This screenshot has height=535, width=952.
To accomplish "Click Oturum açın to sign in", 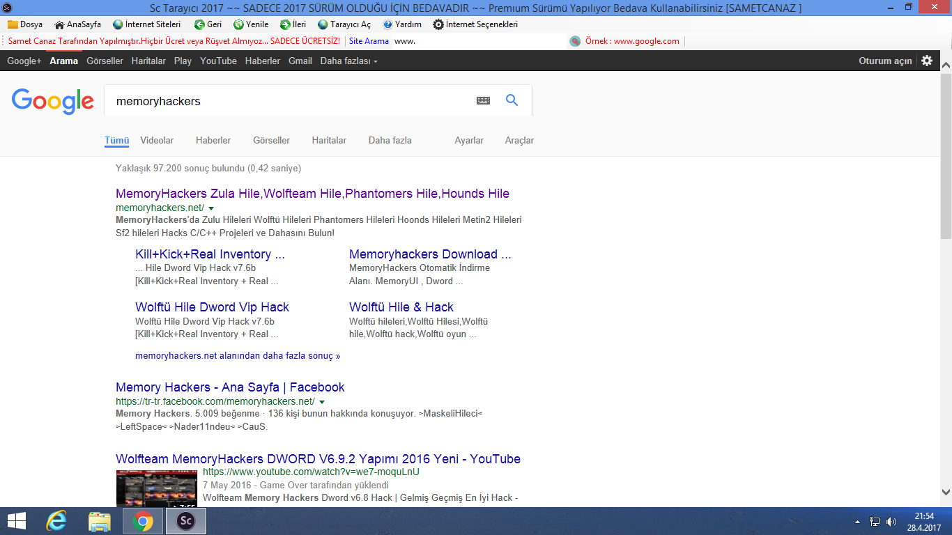I will 885,61.
